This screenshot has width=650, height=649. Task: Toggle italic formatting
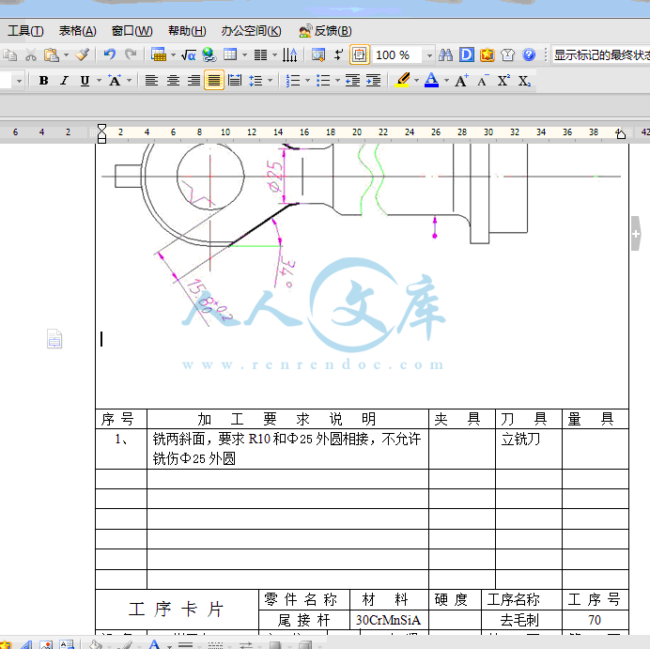click(x=64, y=81)
